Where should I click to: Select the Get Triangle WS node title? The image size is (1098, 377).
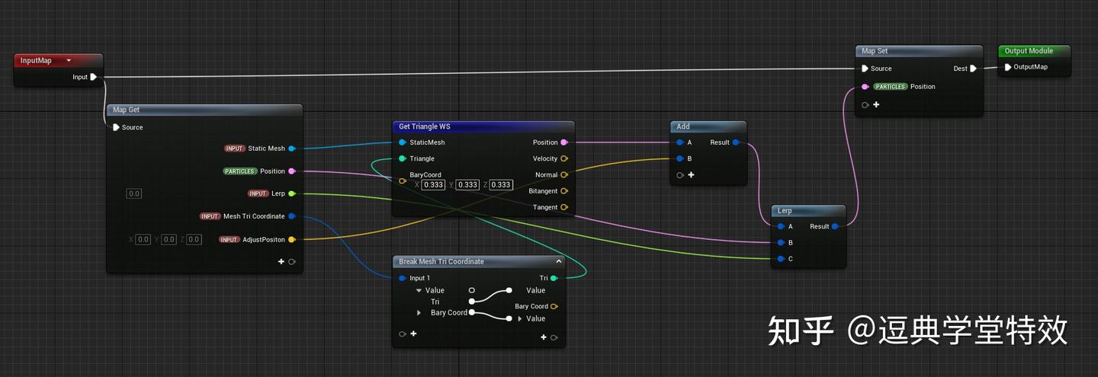pos(425,126)
